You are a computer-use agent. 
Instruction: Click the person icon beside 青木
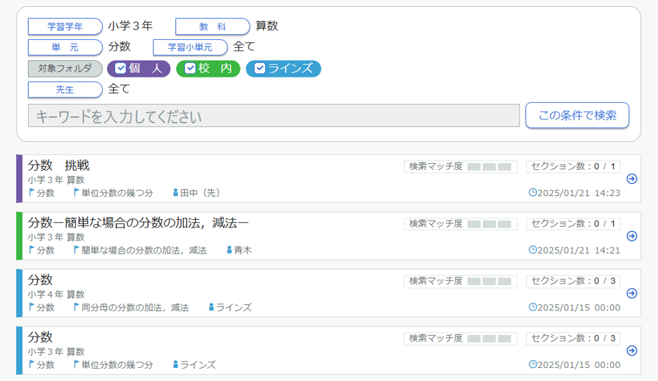point(229,251)
